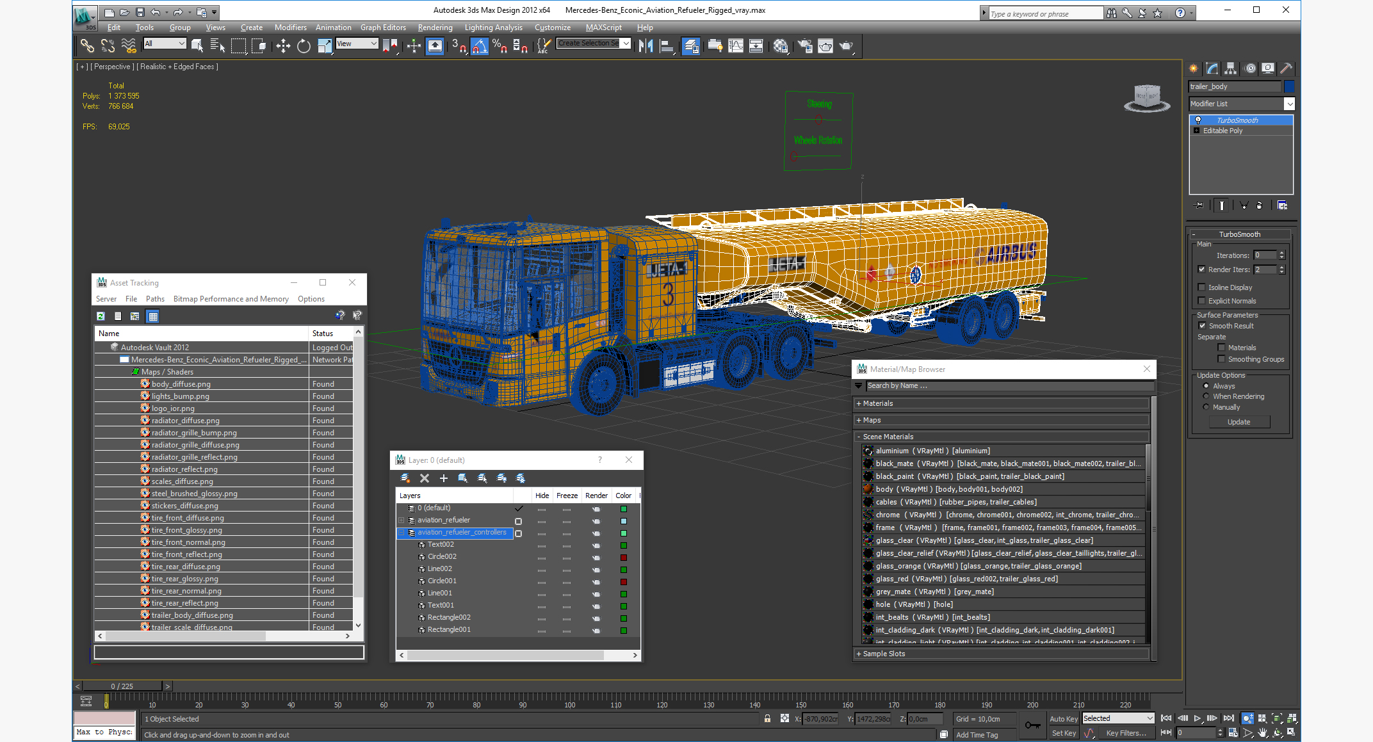Choose the Select and Rotate tool

pyautogui.click(x=304, y=45)
